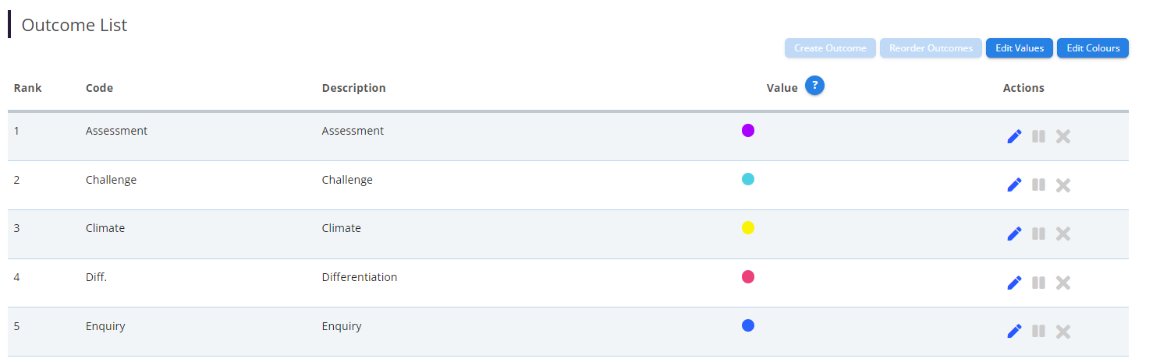The width and height of the screenshot is (1153, 362).
Task: Click the pink Differentiation colour dot
Action: coord(747,276)
